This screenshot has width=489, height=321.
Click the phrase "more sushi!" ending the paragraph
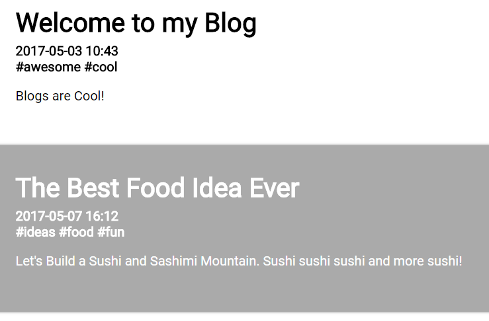pos(429,261)
